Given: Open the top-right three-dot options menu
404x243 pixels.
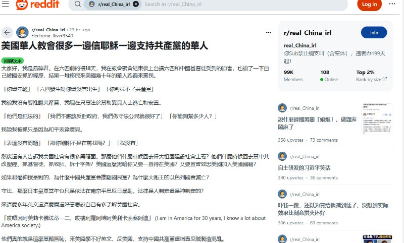Looking at the screenshot, I should [x=392, y=4].
